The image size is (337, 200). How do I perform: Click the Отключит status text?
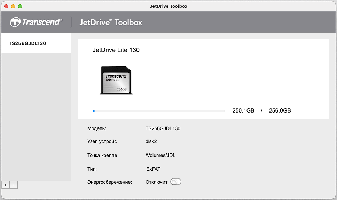pyautogui.click(x=156, y=182)
